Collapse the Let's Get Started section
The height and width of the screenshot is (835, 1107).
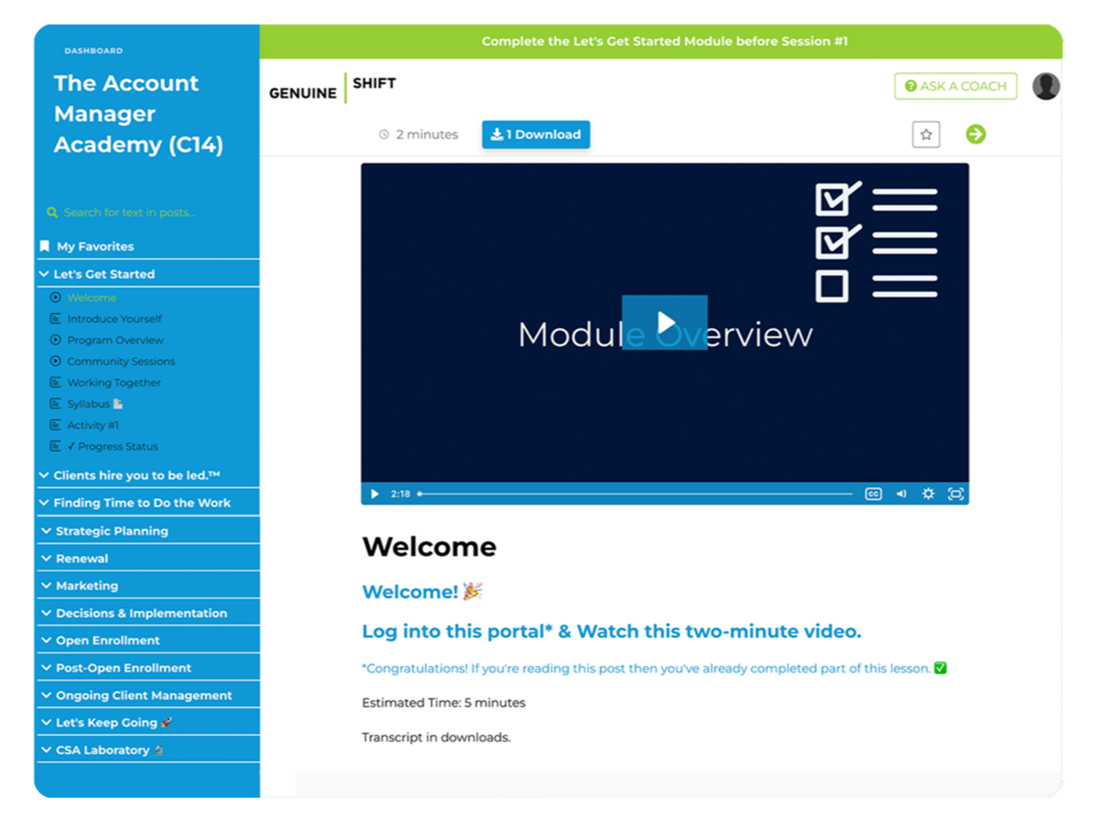pyautogui.click(x=44, y=273)
